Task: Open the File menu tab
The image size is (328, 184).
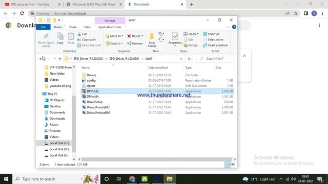Action: pos(43,27)
